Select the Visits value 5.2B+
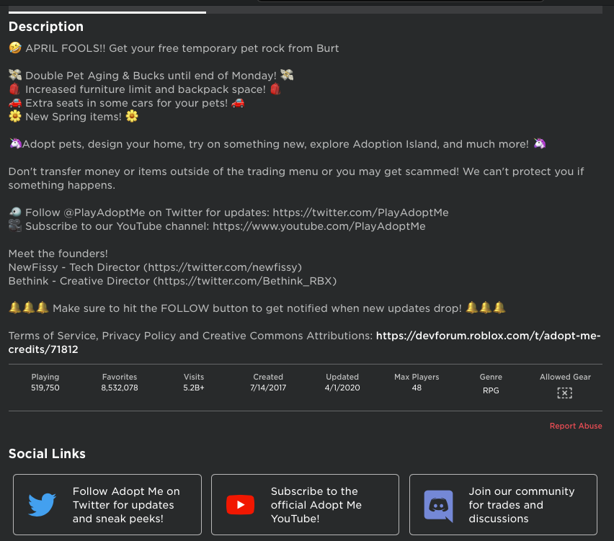Viewport: 614px width, 541px height. (x=194, y=388)
